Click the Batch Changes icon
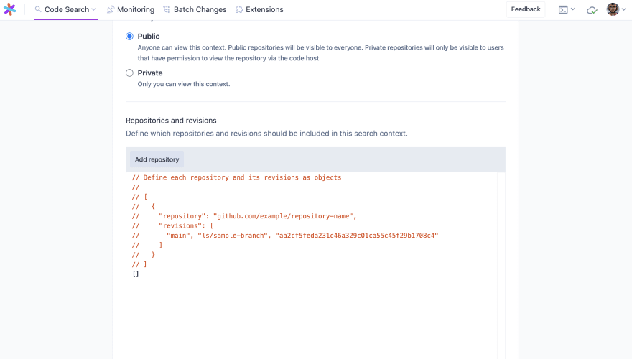The height and width of the screenshot is (359, 632). pyautogui.click(x=167, y=9)
